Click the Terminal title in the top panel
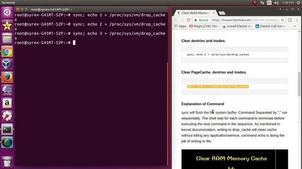Viewport: 302px width, 169px height. coord(8,2)
